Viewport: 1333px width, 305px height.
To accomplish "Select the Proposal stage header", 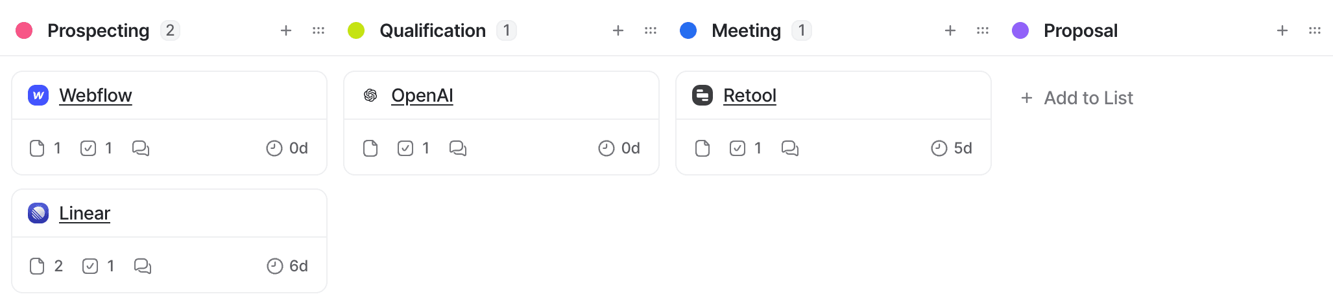I will point(1081,30).
